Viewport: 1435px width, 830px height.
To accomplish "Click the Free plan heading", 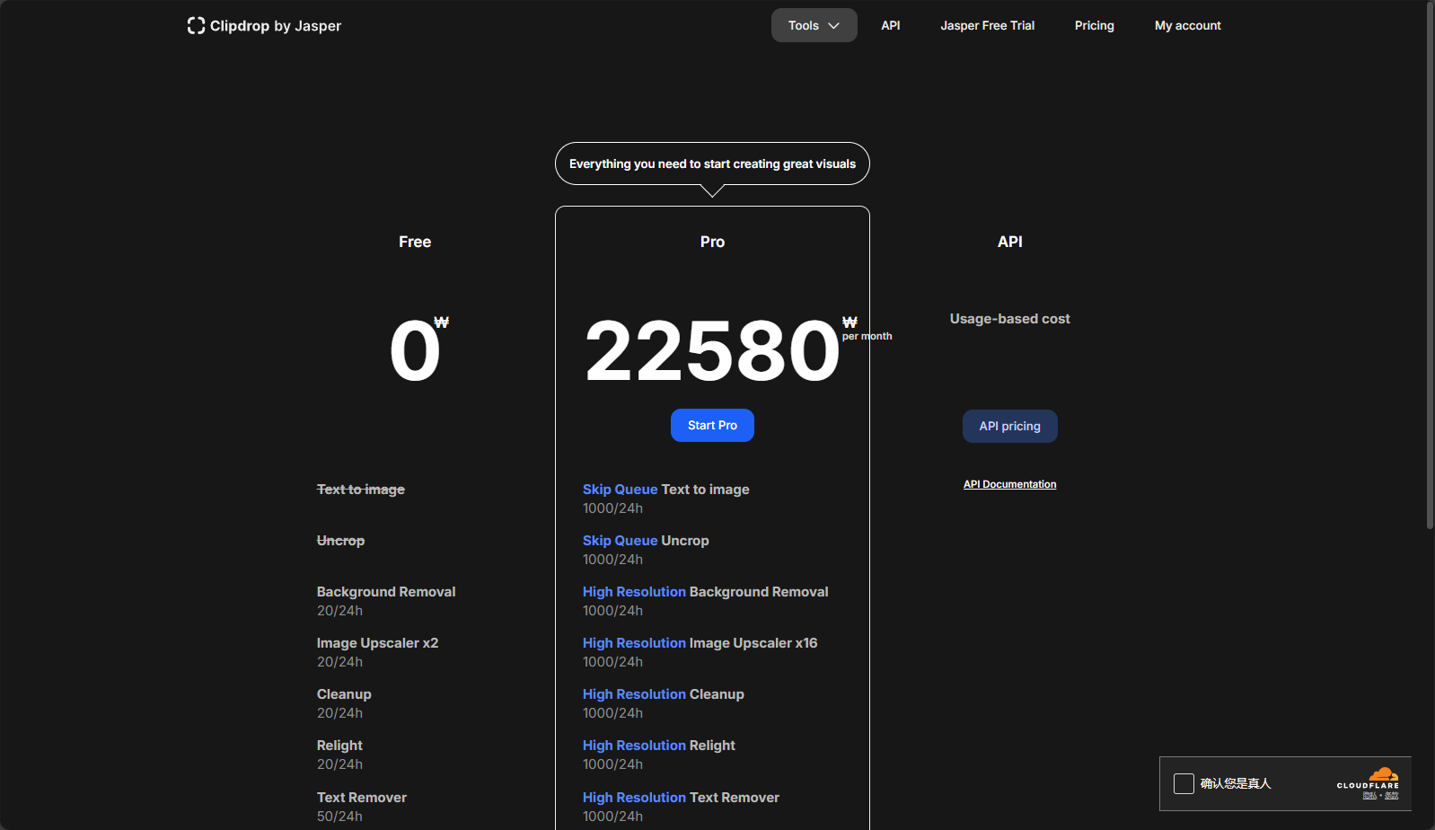I will (x=415, y=242).
